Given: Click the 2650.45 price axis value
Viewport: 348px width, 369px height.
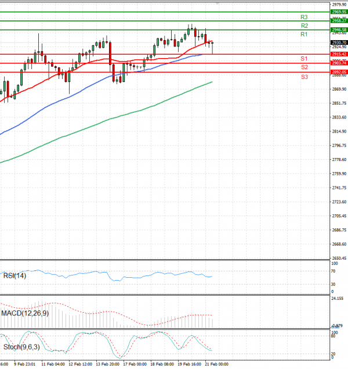Looking at the screenshot, I should tap(339, 258).
